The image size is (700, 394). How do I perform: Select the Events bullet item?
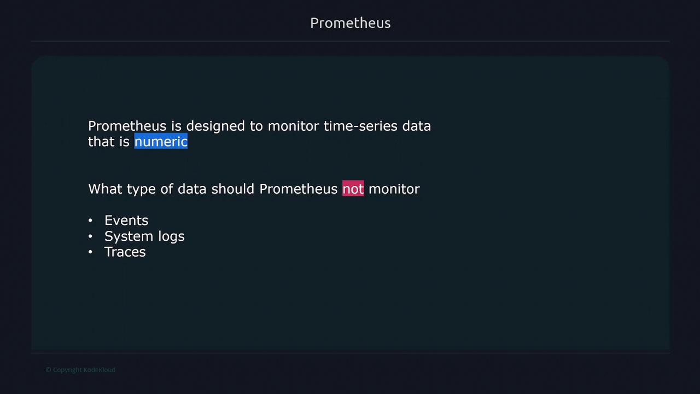pyautogui.click(x=126, y=221)
